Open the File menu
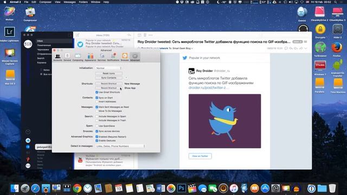 click(26, 2)
